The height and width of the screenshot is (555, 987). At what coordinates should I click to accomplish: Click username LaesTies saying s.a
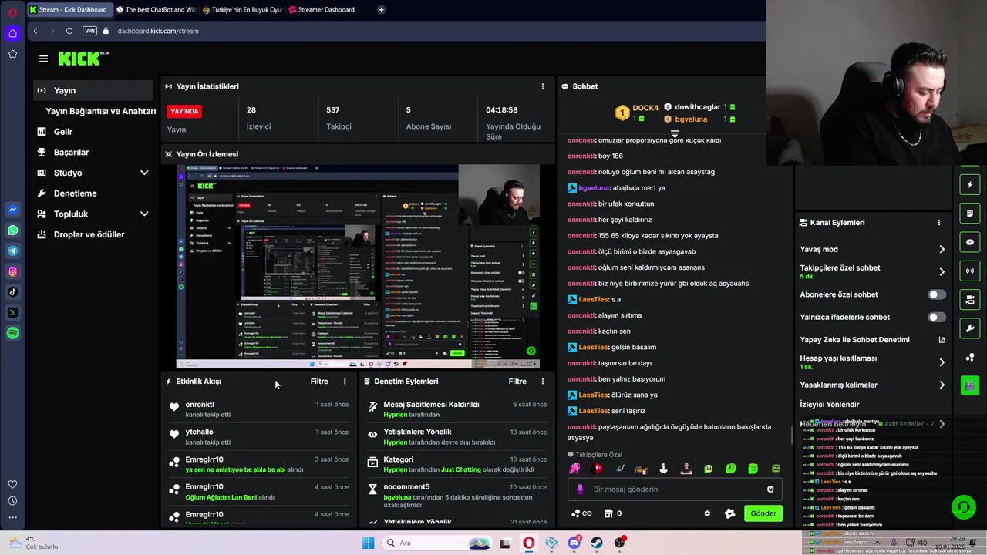[x=592, y=299]
